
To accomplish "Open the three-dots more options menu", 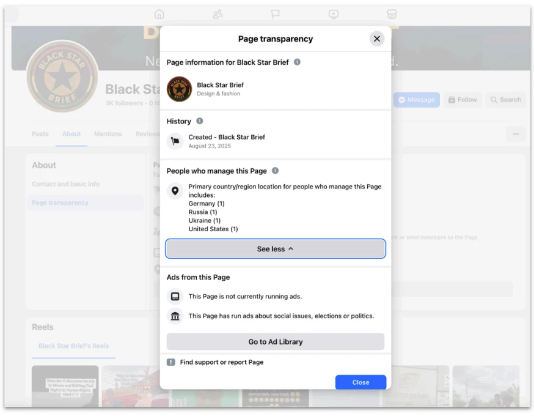I will [x=516, y=134].
